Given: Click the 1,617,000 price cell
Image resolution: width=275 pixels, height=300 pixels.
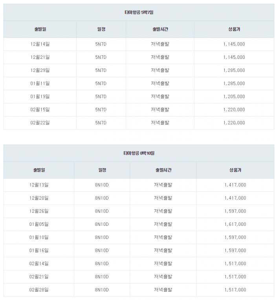Looking at the screenshot, I should [x=235, y=224].
